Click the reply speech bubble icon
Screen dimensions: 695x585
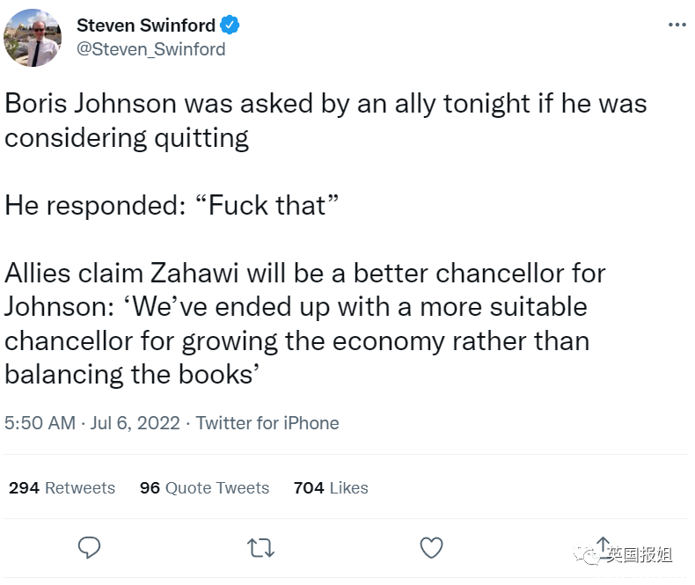tap(89, 547)
